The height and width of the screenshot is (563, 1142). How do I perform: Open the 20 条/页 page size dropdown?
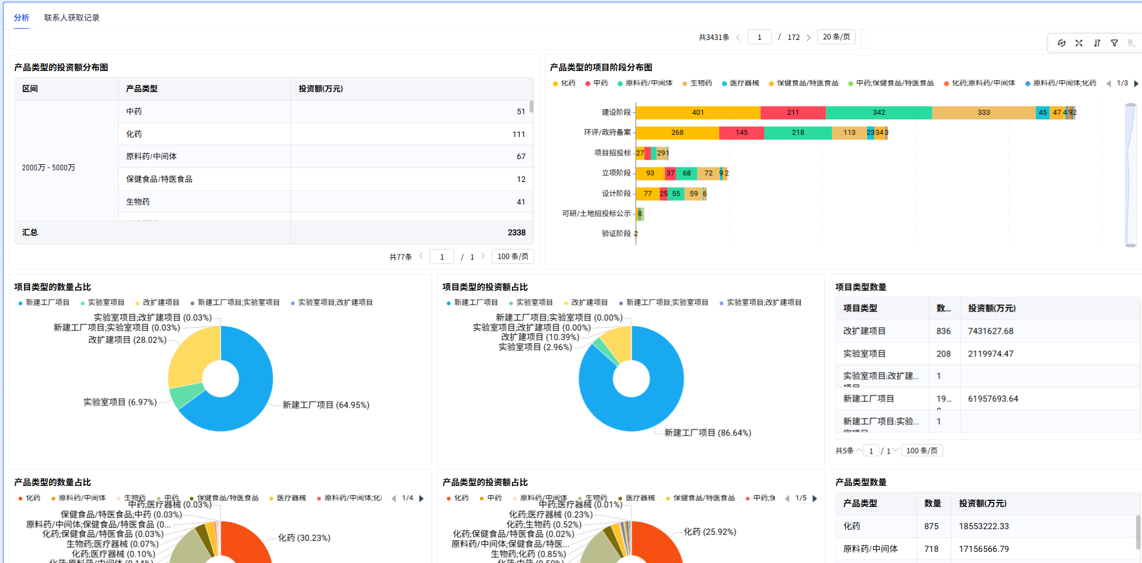836,37
